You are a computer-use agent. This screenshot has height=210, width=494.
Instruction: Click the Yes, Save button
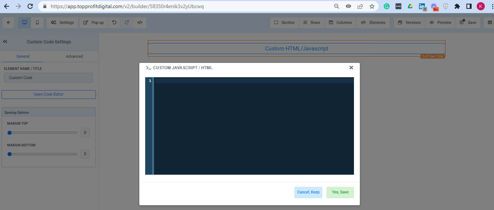(x=340, y=192)
